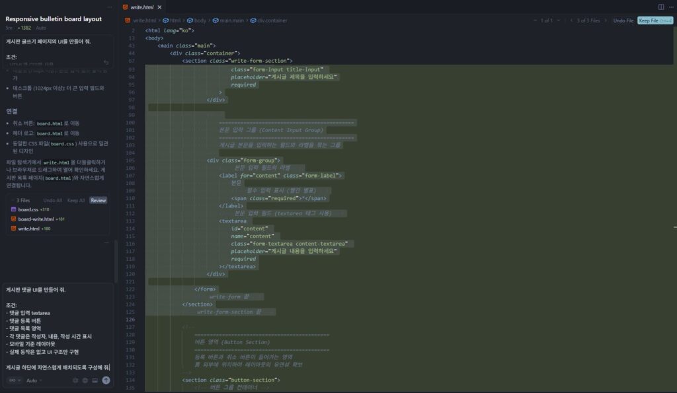Click the HTML icon beside write.html in changed files
The image size is (677, 393).
13,227
